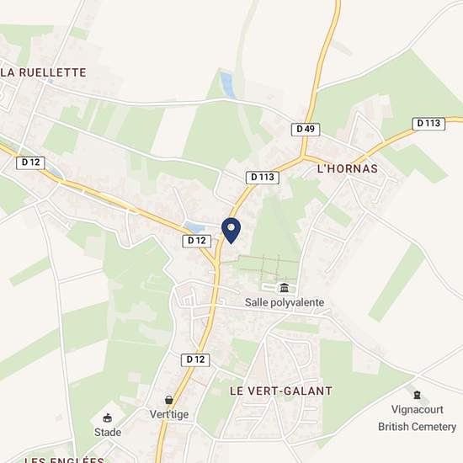Click the LES ENGLÉES label at the bottom

pos(64,460)
